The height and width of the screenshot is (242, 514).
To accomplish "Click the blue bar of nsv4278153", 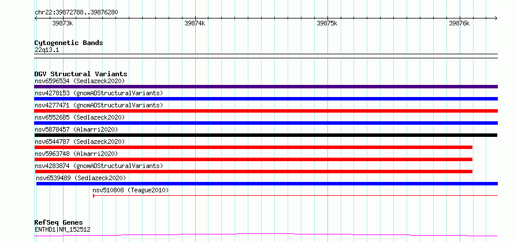I will [266, 99].
